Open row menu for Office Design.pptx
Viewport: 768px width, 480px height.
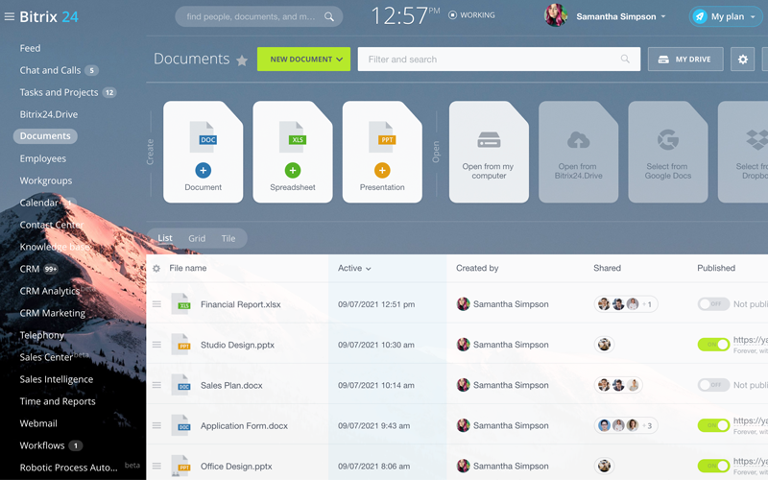156,466
